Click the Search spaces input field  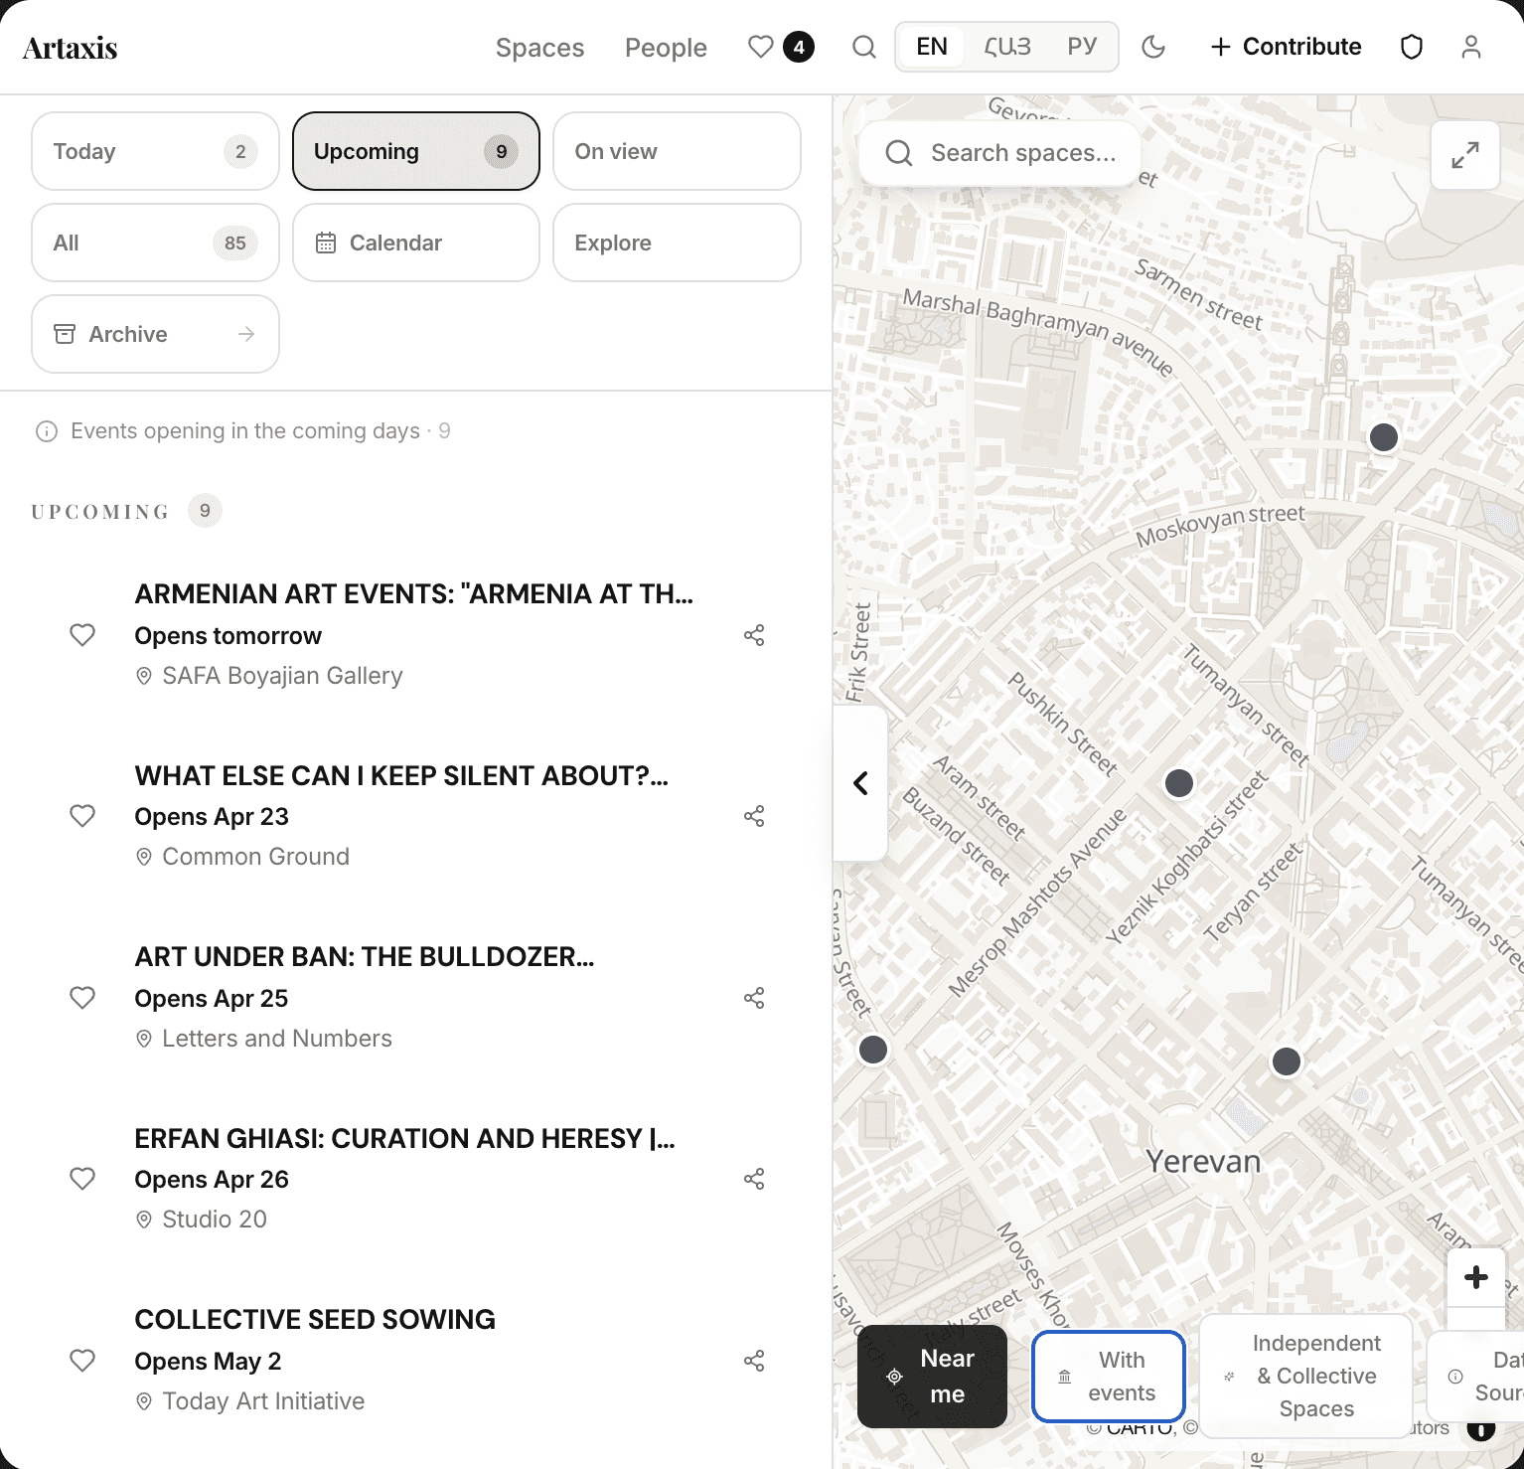pos(1022,153)
